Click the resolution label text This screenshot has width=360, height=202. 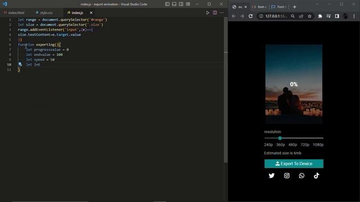(x=272, y=132)
